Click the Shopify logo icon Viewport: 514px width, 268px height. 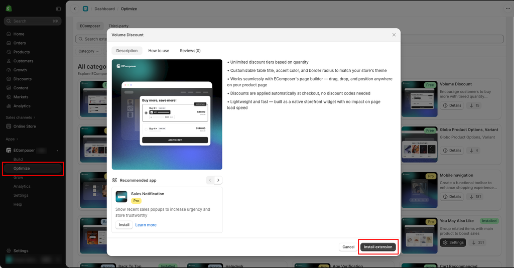pos(9,9)
